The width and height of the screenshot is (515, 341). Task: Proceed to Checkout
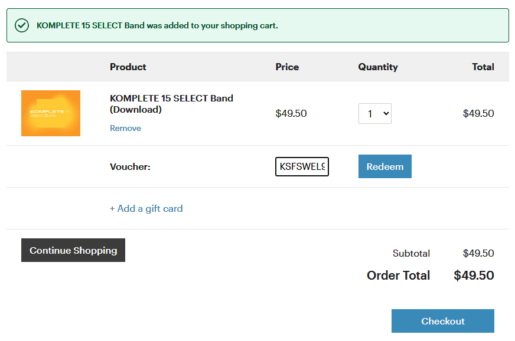click(443, 321)
